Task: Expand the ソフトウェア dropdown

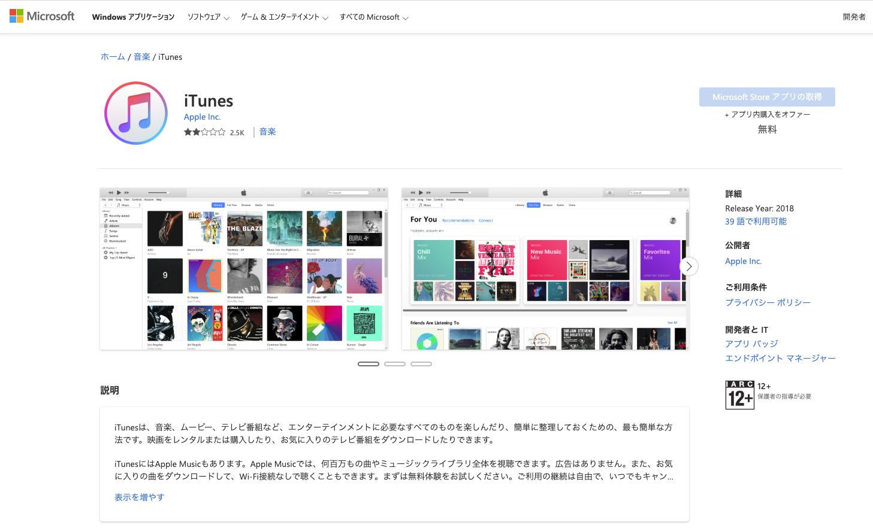Action: pos(209,17)
